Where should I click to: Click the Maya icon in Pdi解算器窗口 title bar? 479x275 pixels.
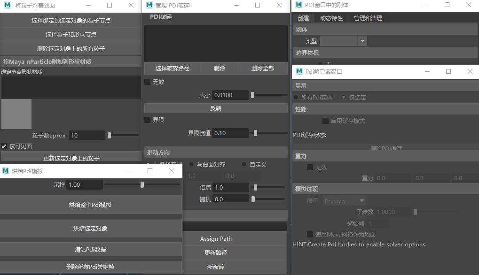click(x=298, y=71)
